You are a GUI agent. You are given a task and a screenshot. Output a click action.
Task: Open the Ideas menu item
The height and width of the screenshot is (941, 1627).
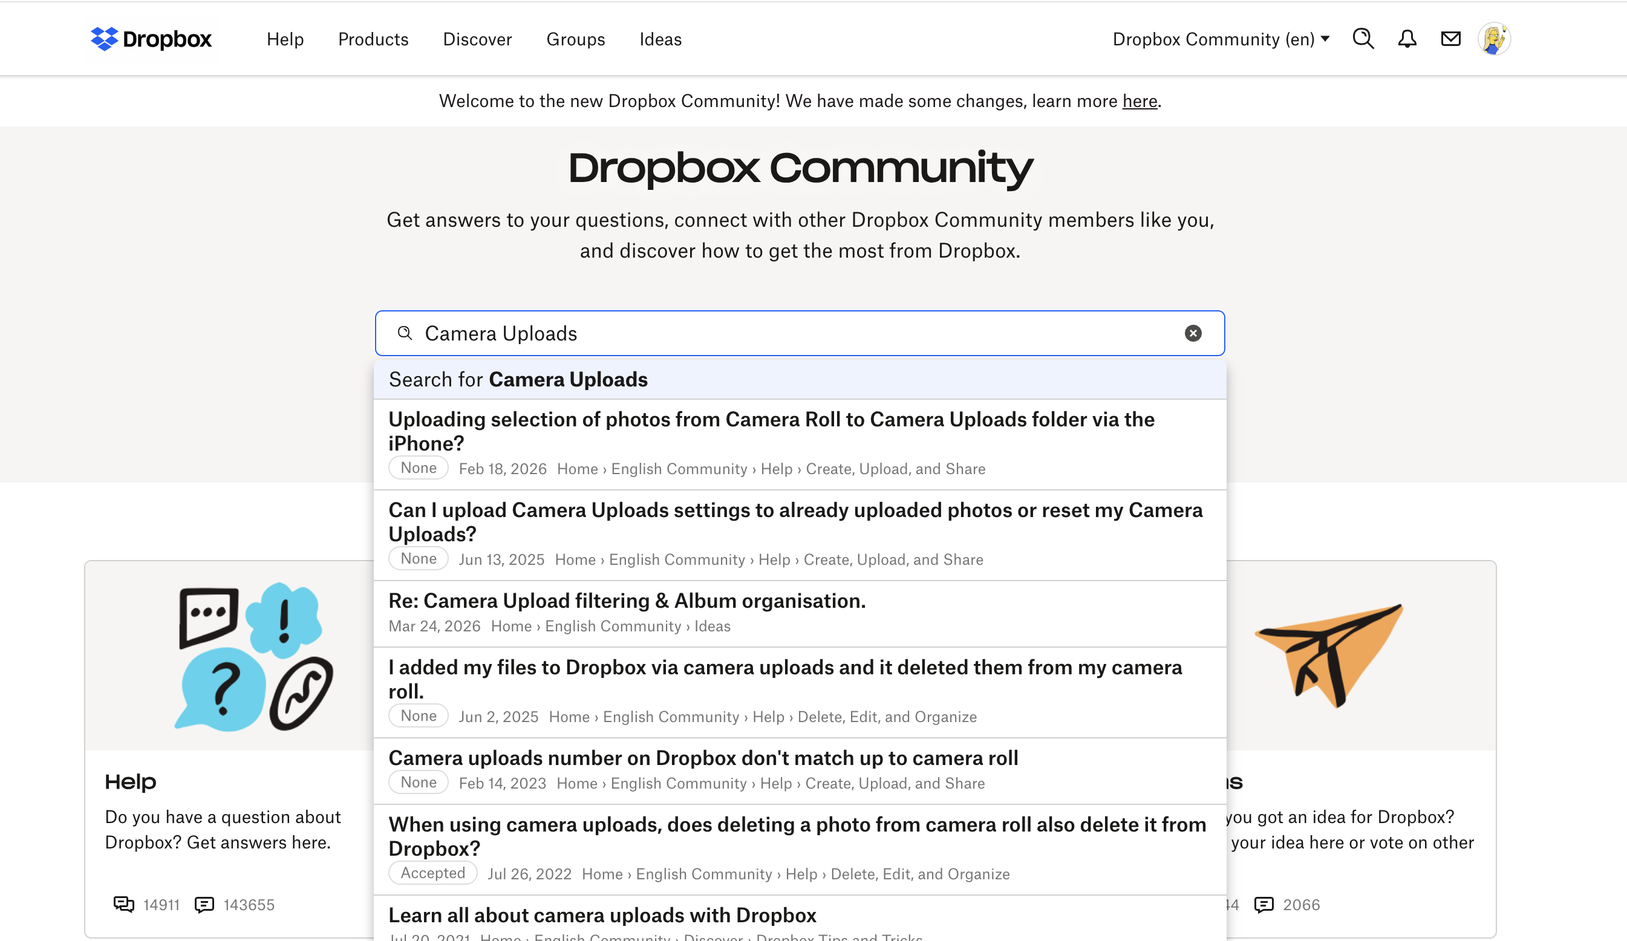660,39
